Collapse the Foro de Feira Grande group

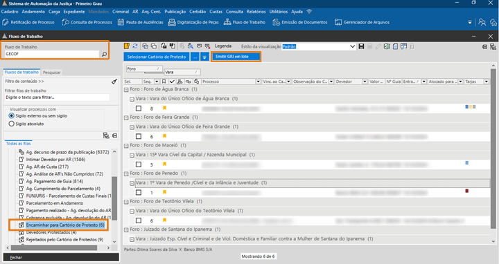point(126,117)
